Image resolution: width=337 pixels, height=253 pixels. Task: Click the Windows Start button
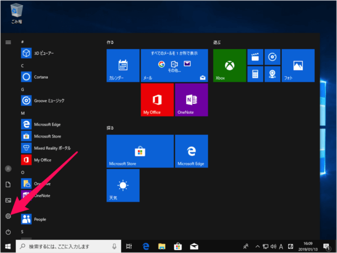point(8,246)
